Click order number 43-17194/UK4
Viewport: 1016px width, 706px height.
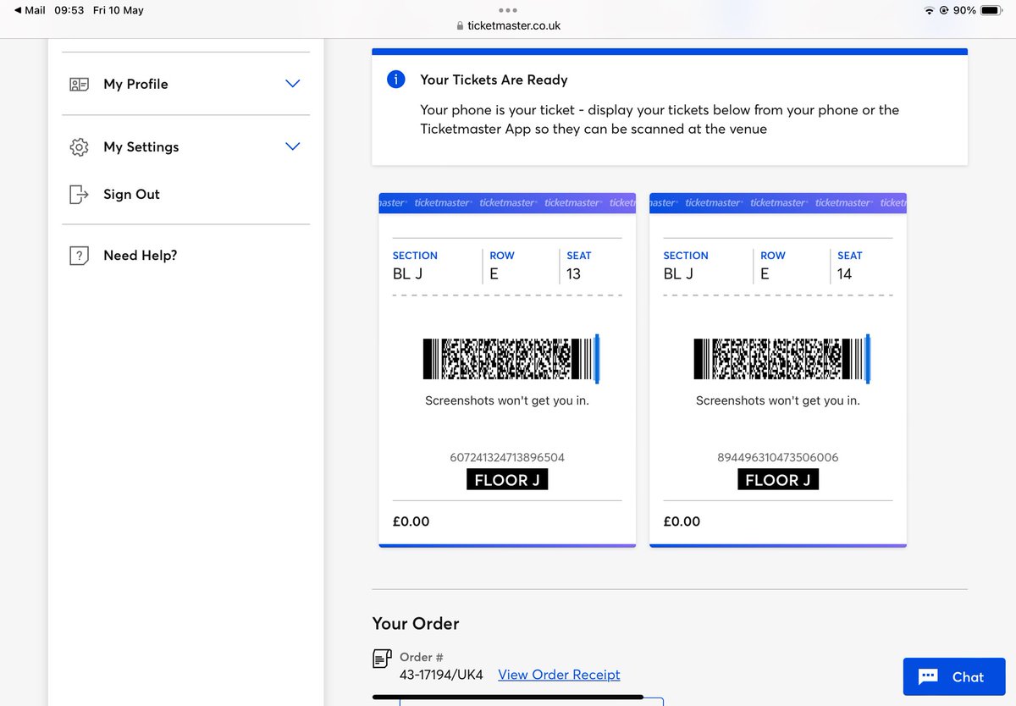click(x=441, y=675)
